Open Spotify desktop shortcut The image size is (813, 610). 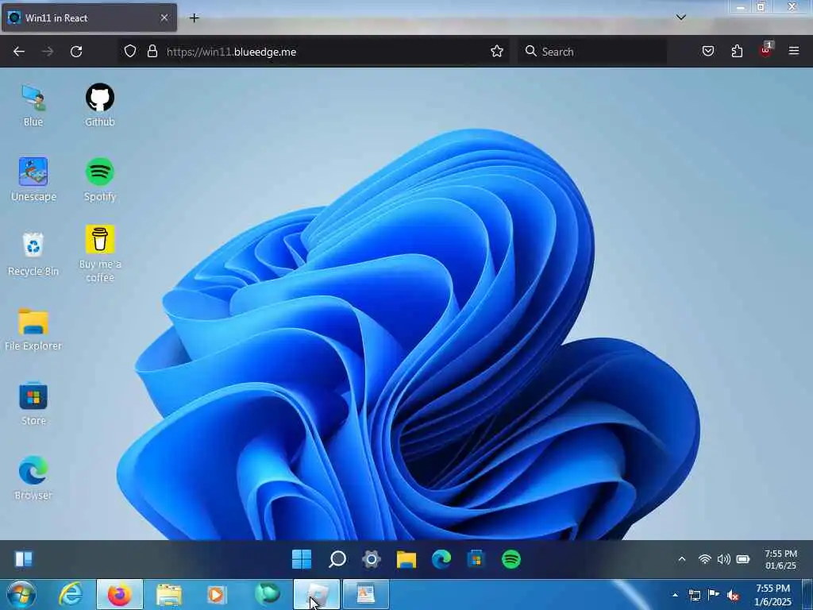99,180
